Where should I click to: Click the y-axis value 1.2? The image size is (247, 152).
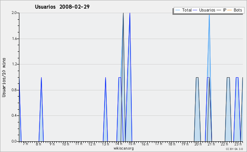(14, 64)
